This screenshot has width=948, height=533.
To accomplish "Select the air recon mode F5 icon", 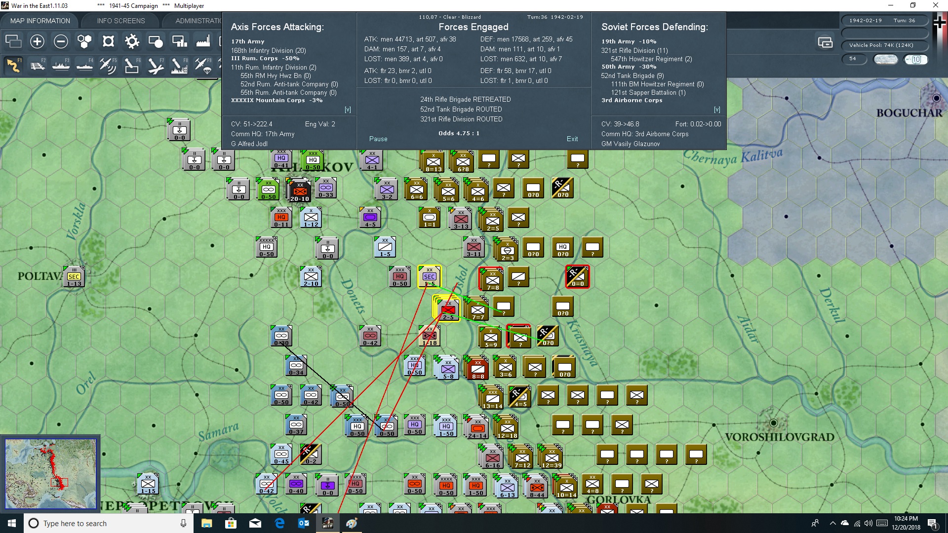I will click(x=108, y=66).
